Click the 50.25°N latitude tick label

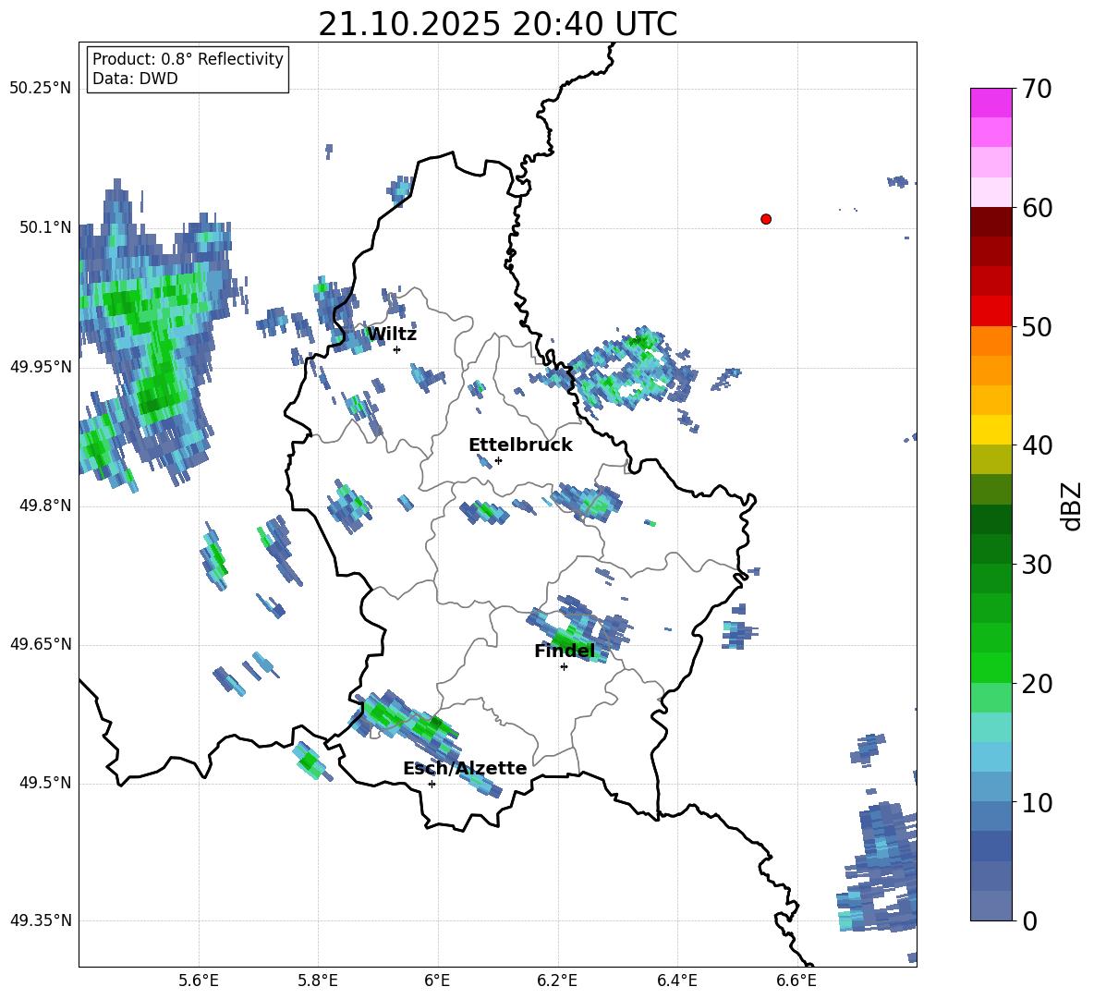[41, 89]
